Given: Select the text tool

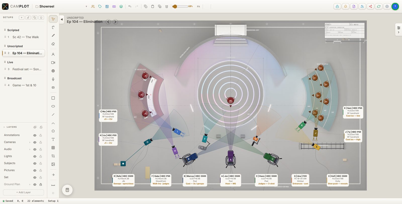Looking at the screenshot, I should pyautogui.click(x=53, y=140).
